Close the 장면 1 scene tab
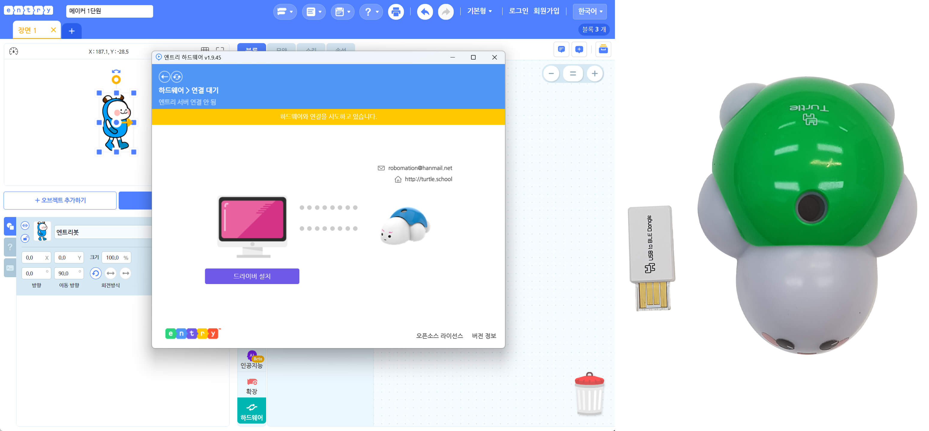The height and width of the screenshot is (431, 929). point(53,30)
